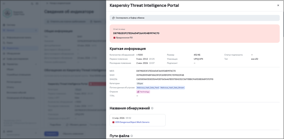Click the 'Общие' category tag
Image resolution: width=284 pixels, height=139 pixels.
pyautogui.click(x=140, y=83)
